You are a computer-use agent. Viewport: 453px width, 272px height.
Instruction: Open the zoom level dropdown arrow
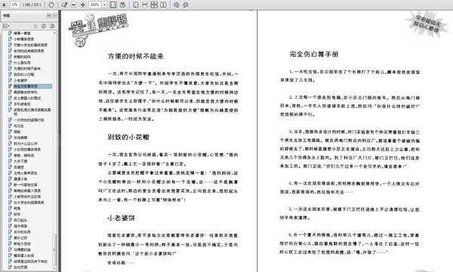click(105, 5)
